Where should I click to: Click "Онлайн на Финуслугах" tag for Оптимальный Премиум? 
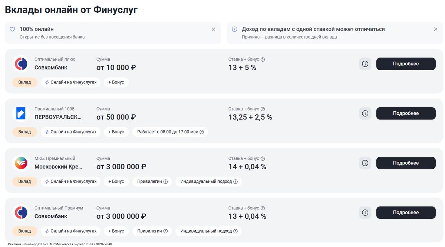click(70, 231)
